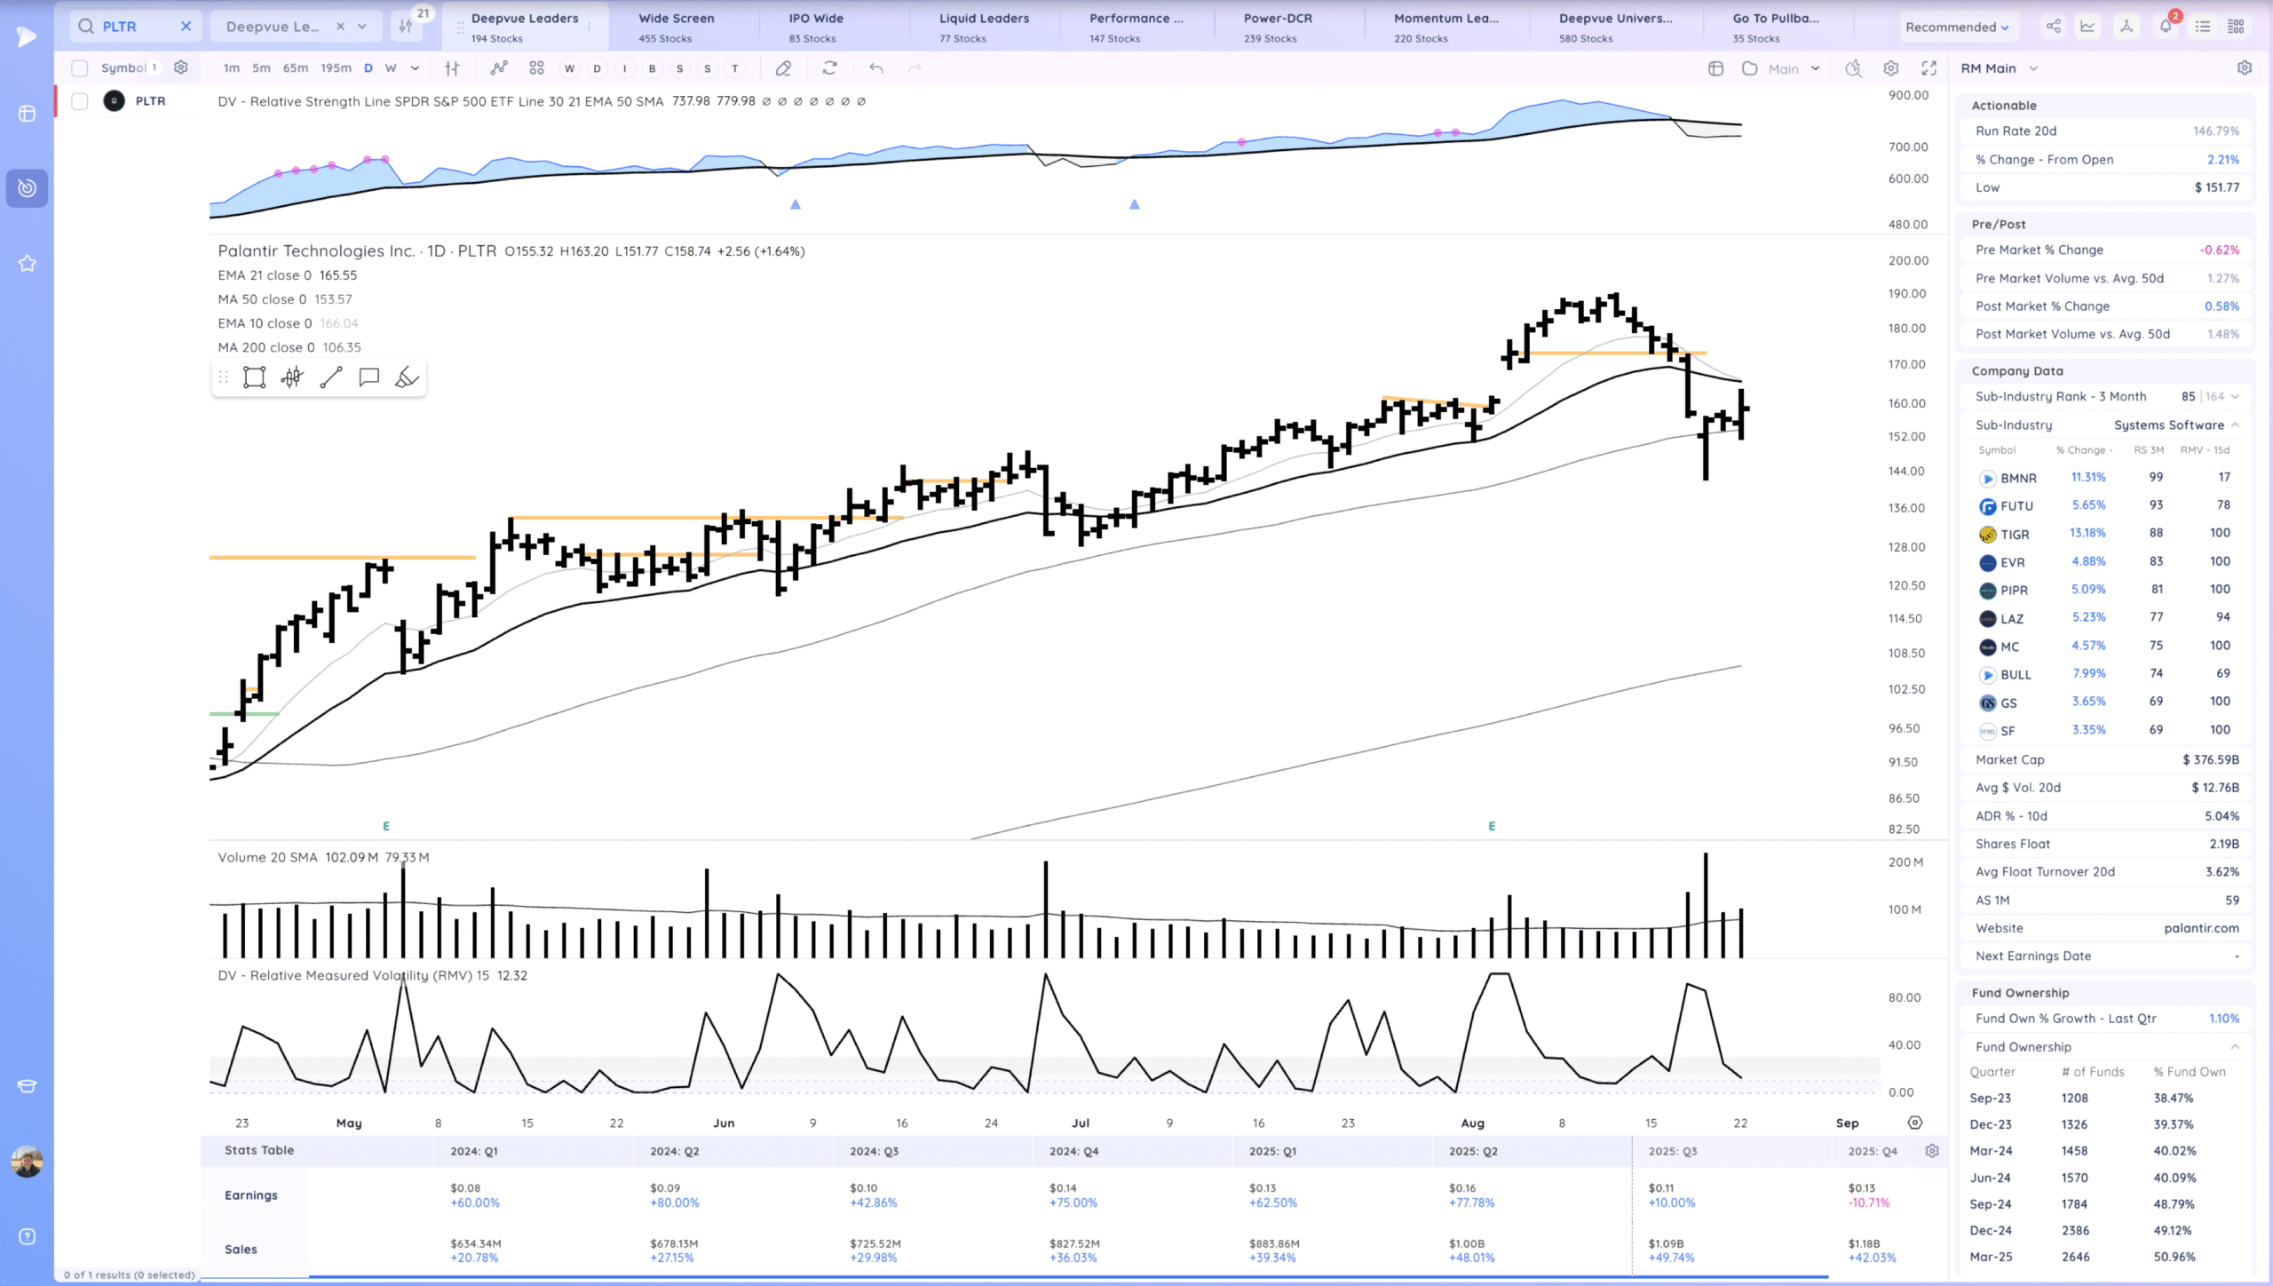Select the comment annotation tool
This screenshot has width=2273, height=1286.
tap(368, 377)
